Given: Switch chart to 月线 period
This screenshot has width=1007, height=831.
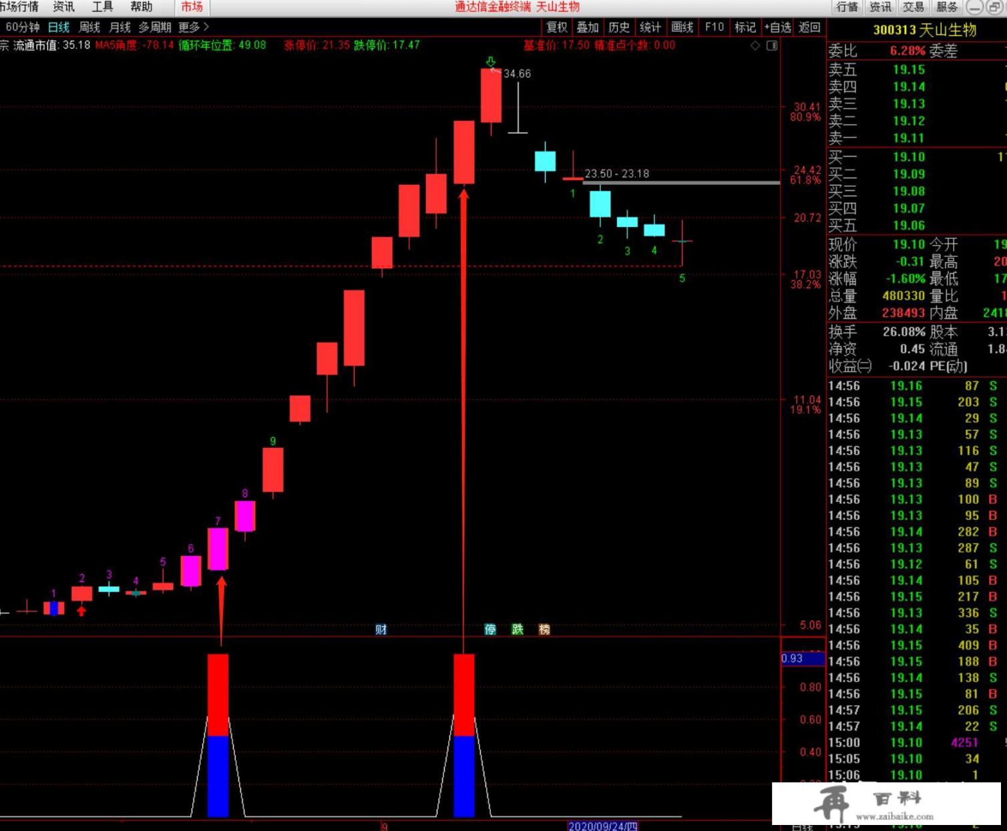Looking at the screenshot, I should pos(120,27).
